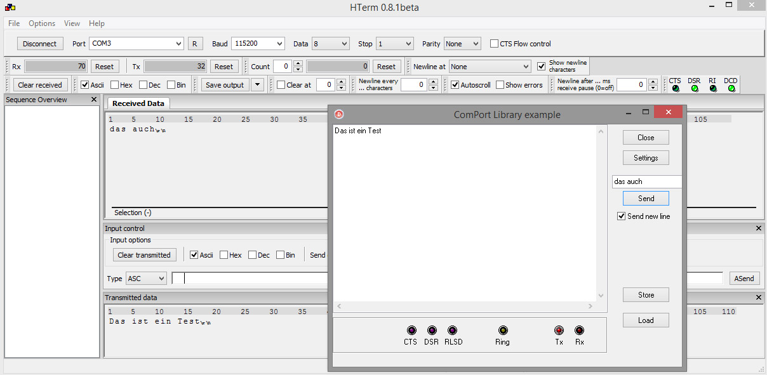This screenshot has width=767, height=375.
Task: Click Load in ComPort Library window
Action: point(646,320)
